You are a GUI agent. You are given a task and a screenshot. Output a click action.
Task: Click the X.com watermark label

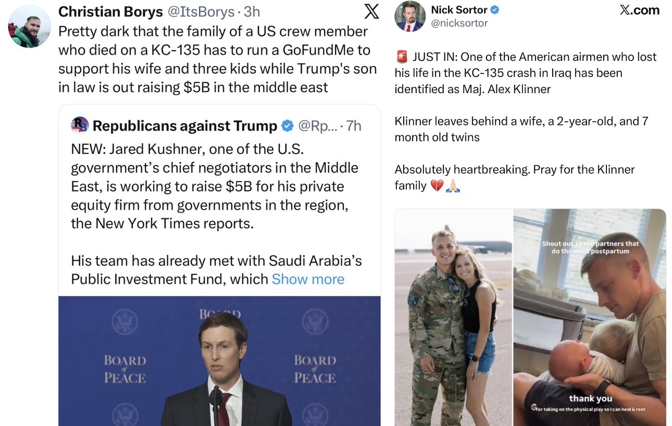point(639,10)
